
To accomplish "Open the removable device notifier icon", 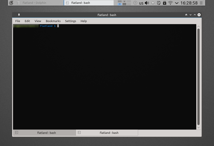I will point(165,3).
